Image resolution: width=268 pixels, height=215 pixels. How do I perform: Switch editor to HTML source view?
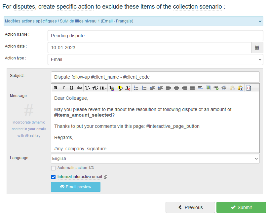[249, 88]
